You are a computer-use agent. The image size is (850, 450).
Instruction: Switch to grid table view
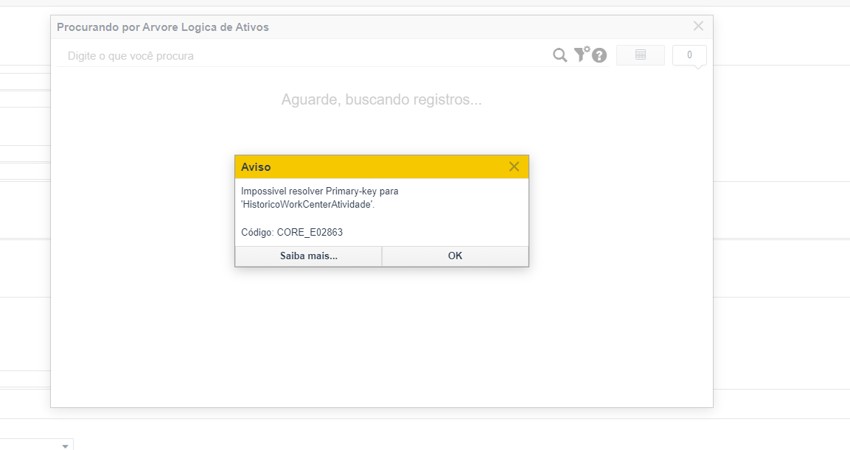pos(640,55)
